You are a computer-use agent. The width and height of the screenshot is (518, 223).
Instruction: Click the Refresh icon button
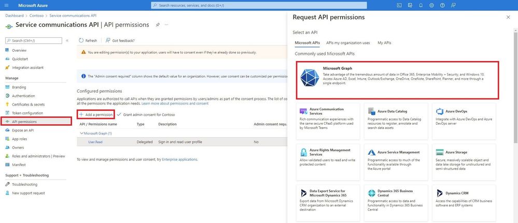88,40
